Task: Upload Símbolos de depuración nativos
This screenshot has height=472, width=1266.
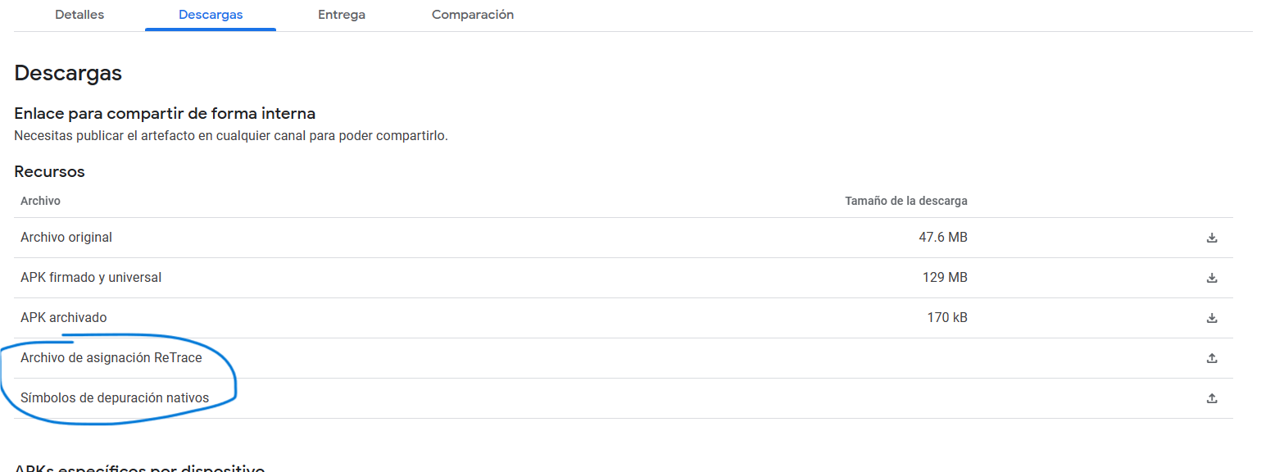Action: [x=1212, y=398]
